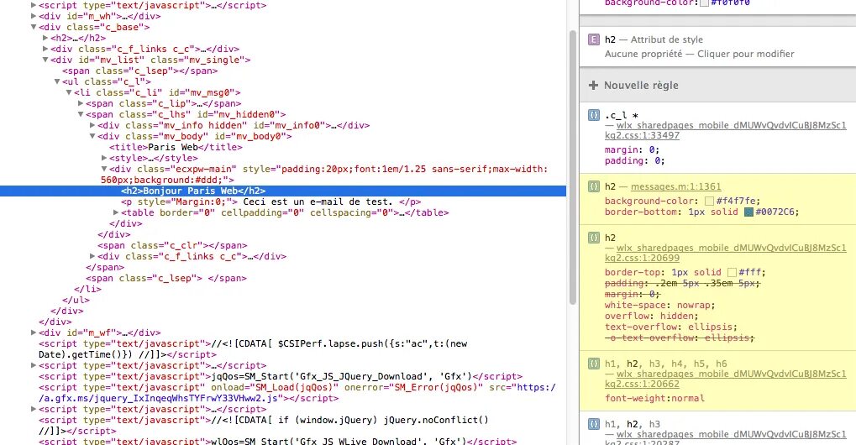Expand the last div class="c_f_links c_c" node

(x=92, y=256)
